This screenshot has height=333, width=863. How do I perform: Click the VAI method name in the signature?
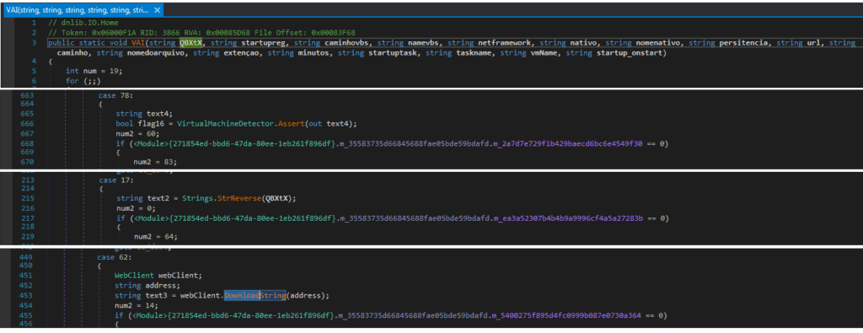point(137,42)
